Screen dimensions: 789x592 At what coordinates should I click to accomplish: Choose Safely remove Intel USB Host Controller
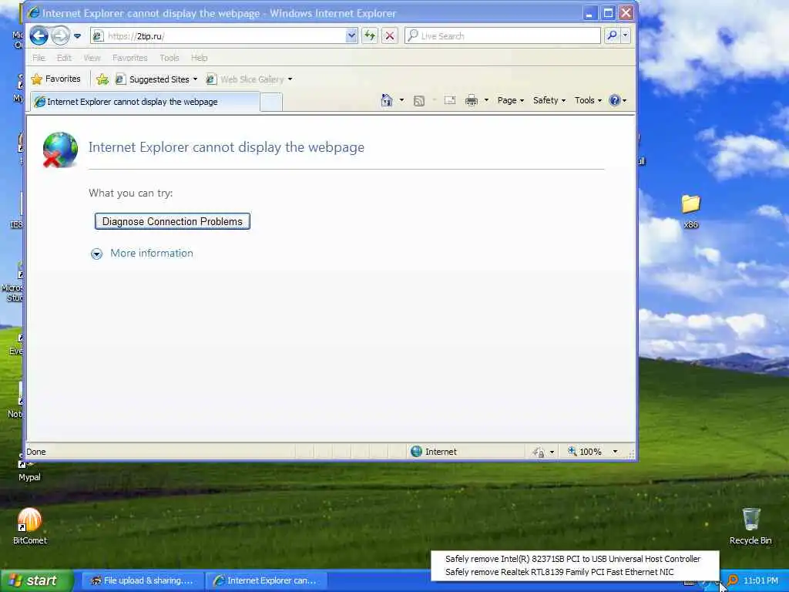pyautogui.click(x=572, y=559)
